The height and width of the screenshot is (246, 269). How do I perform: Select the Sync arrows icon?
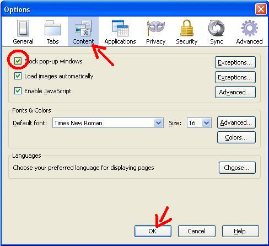click(216, 28)
